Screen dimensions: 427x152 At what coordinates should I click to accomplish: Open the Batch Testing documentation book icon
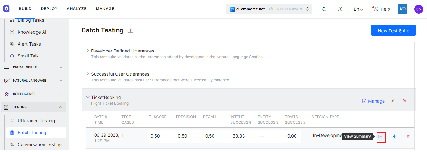click(x=131, y=30)
